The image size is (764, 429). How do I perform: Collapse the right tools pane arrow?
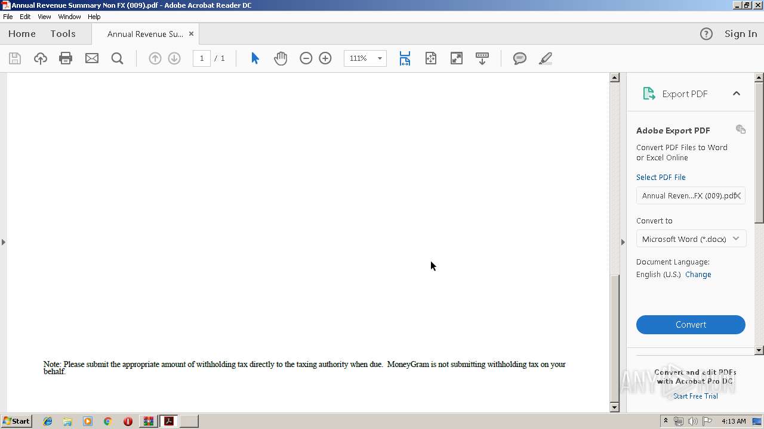[623, 242]
